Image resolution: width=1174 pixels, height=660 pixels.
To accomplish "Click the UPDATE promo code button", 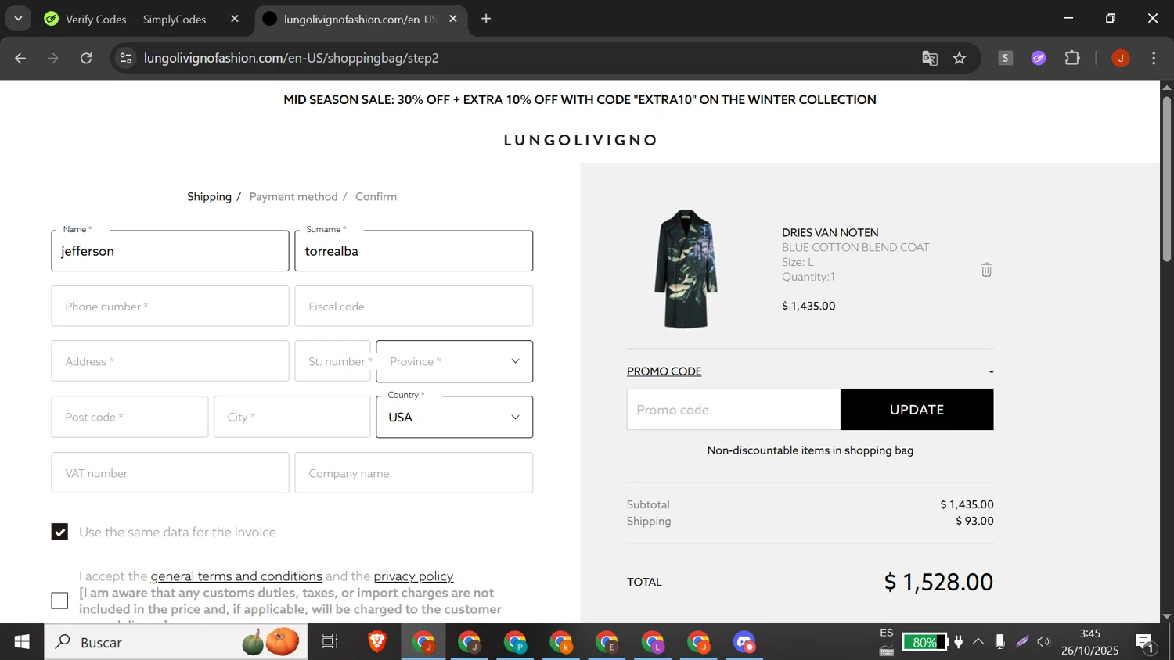I will [x=917, y=409].
